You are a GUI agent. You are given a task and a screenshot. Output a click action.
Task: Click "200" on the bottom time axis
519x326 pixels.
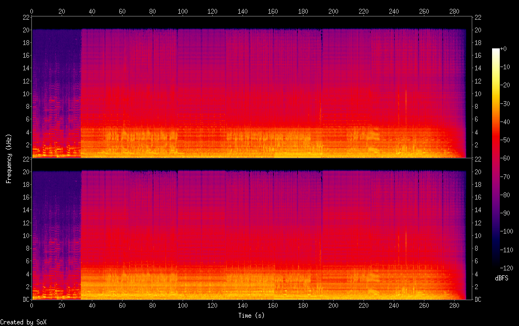[x=333, y=306]
